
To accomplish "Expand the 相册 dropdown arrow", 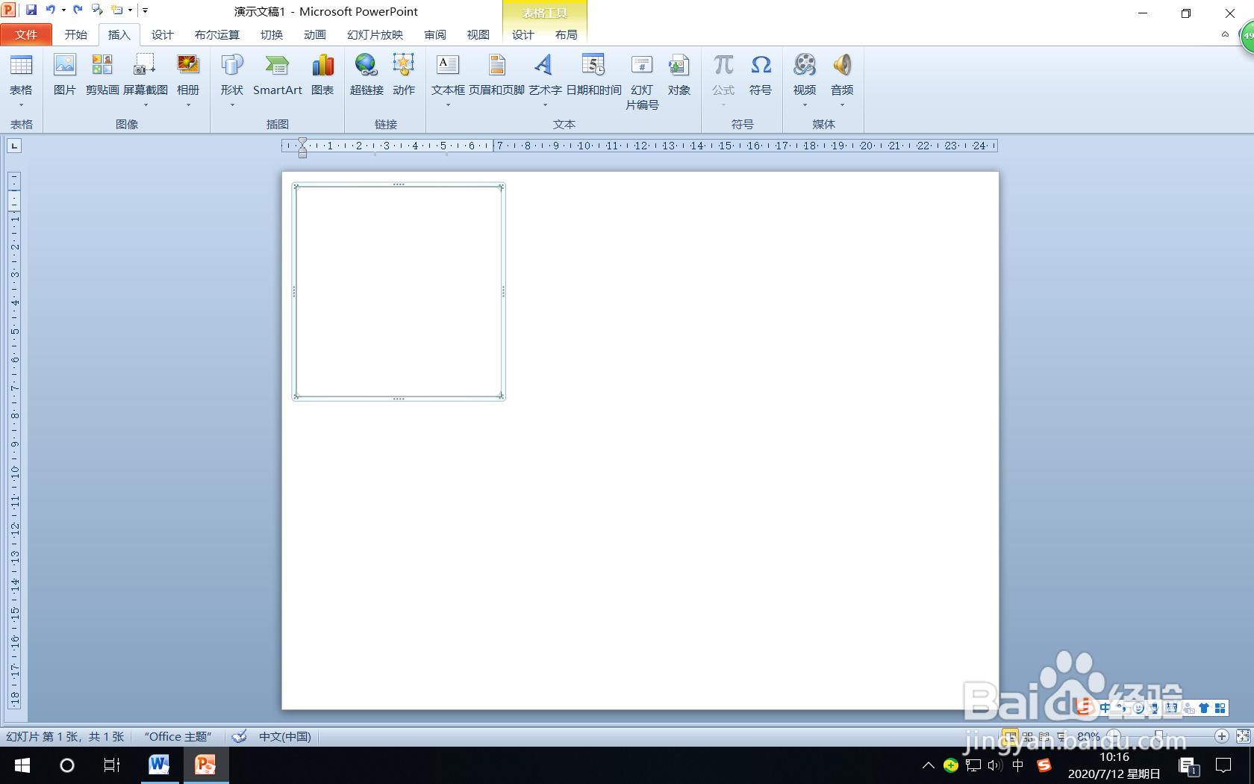I will (x=188, y=105).
